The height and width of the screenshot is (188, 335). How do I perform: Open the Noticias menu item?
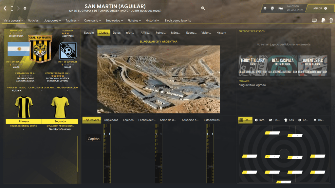[33, 21]
